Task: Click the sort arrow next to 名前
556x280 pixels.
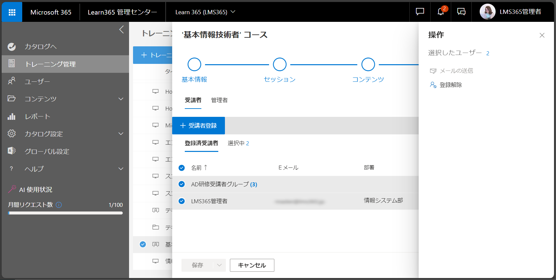Action: click(x=206, y=167)
